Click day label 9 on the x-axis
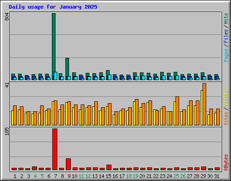 (x=69, y=176)
